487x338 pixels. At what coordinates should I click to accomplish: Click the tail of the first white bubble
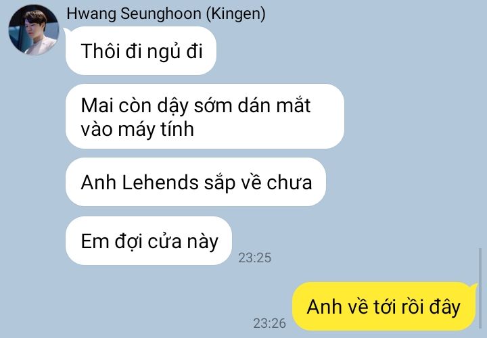pyautogui.click(x=67, y=30)
